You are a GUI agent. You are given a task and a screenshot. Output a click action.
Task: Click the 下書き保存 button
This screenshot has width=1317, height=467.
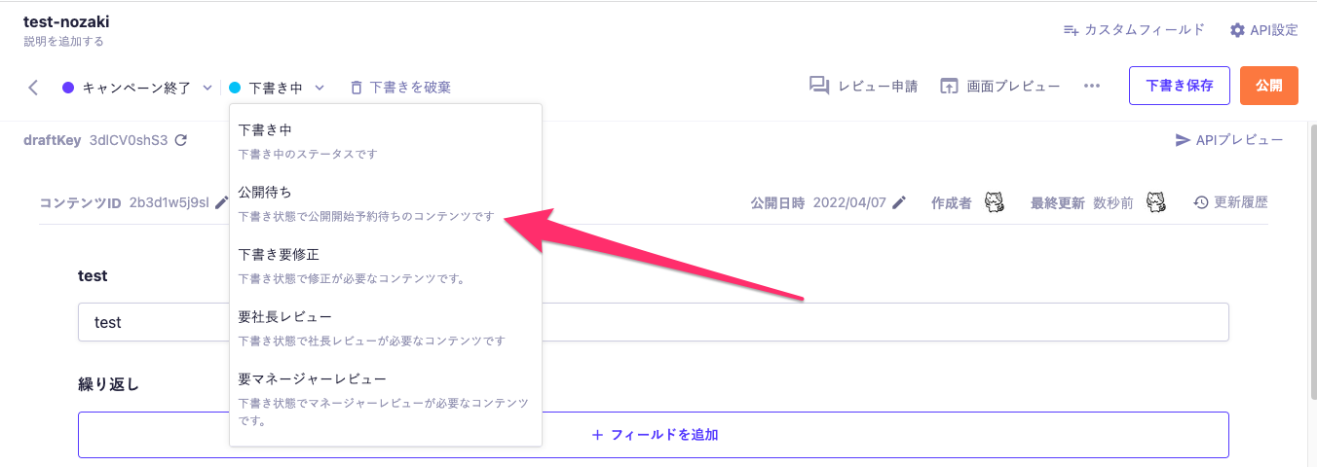1180,86
